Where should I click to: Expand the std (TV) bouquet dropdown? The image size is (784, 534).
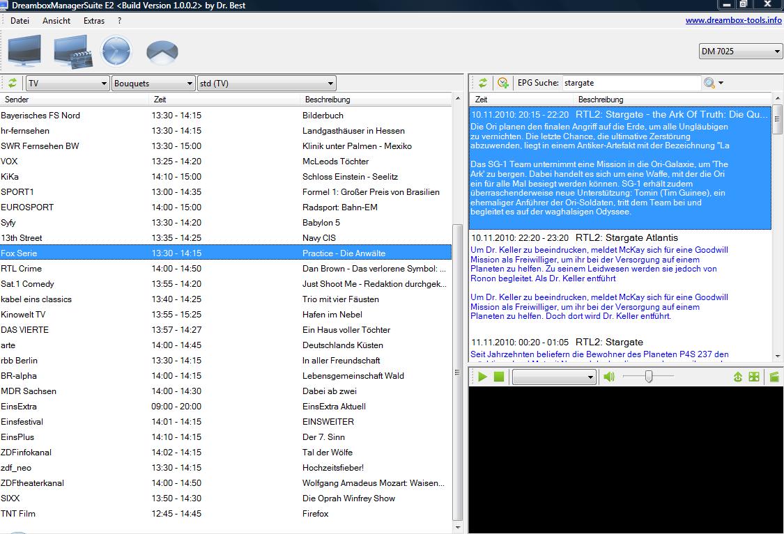[266, 84]
